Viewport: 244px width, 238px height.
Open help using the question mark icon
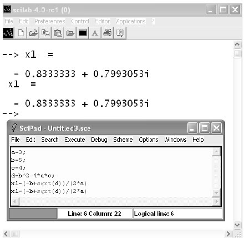pos(120,33)
